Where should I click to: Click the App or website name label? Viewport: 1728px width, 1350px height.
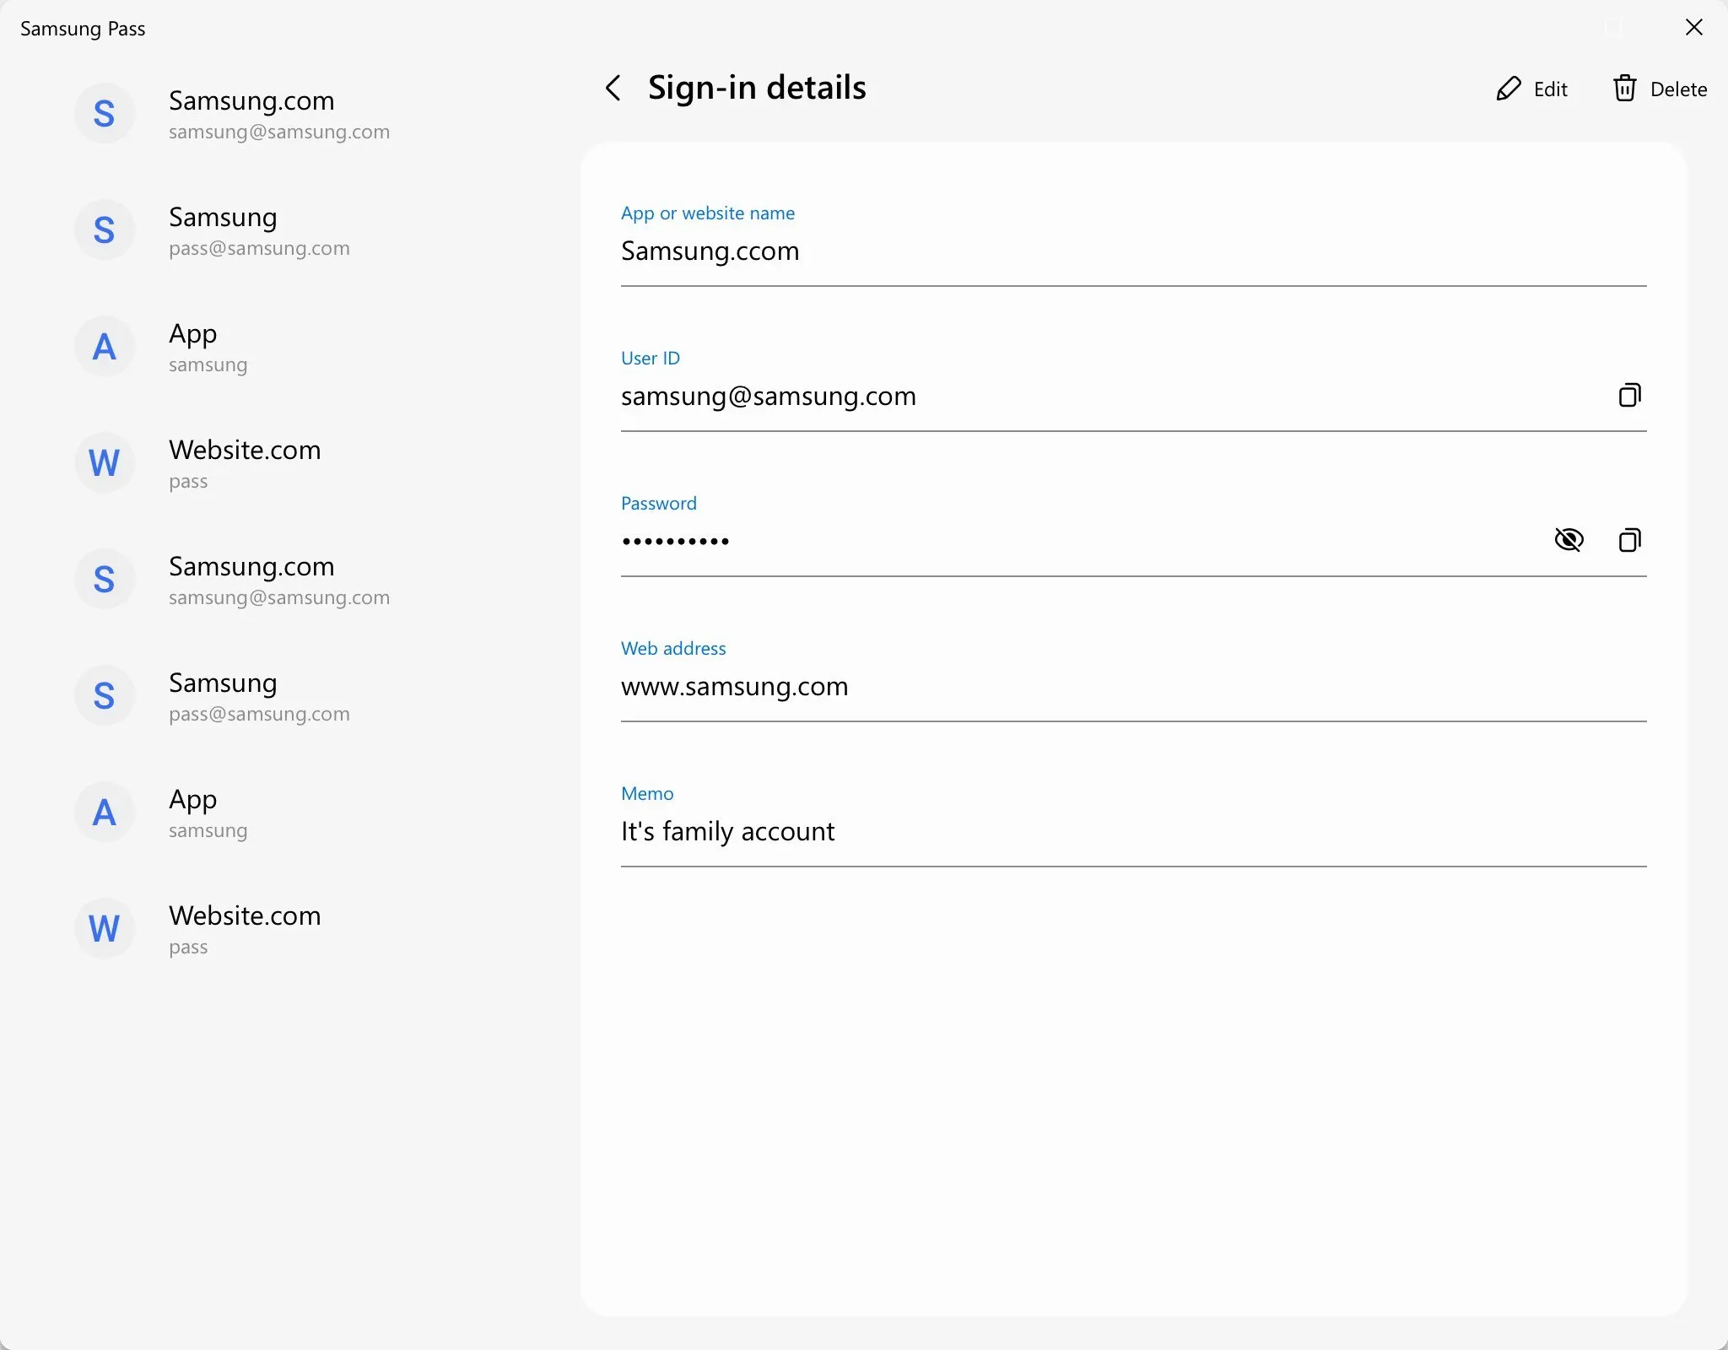pos(708,213)
